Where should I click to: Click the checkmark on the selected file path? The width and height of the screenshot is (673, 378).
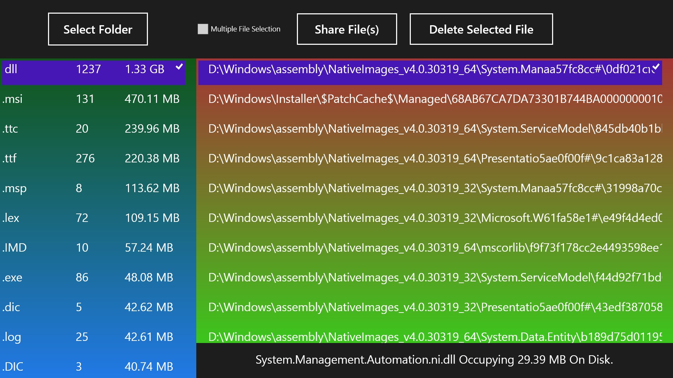pyautogui.click(x=657, y=68)
